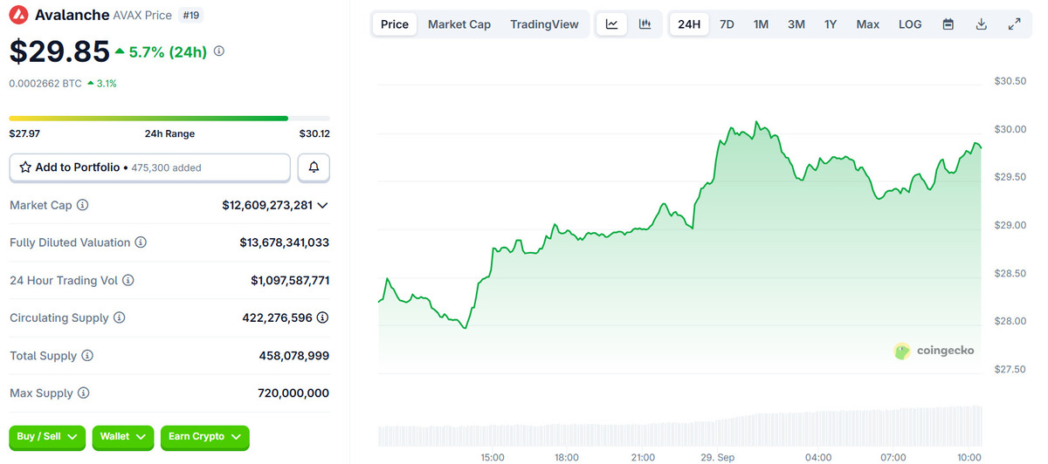Click info icon next to Max Supply
Image resolution: width=1048 pixels, height=464 pixels.
pyautogui.click(x=84, y=393)
